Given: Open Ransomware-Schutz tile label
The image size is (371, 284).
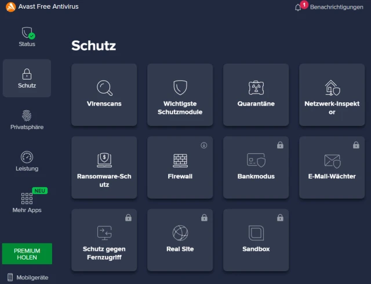Looking at the screenshot, I should 104,181.
